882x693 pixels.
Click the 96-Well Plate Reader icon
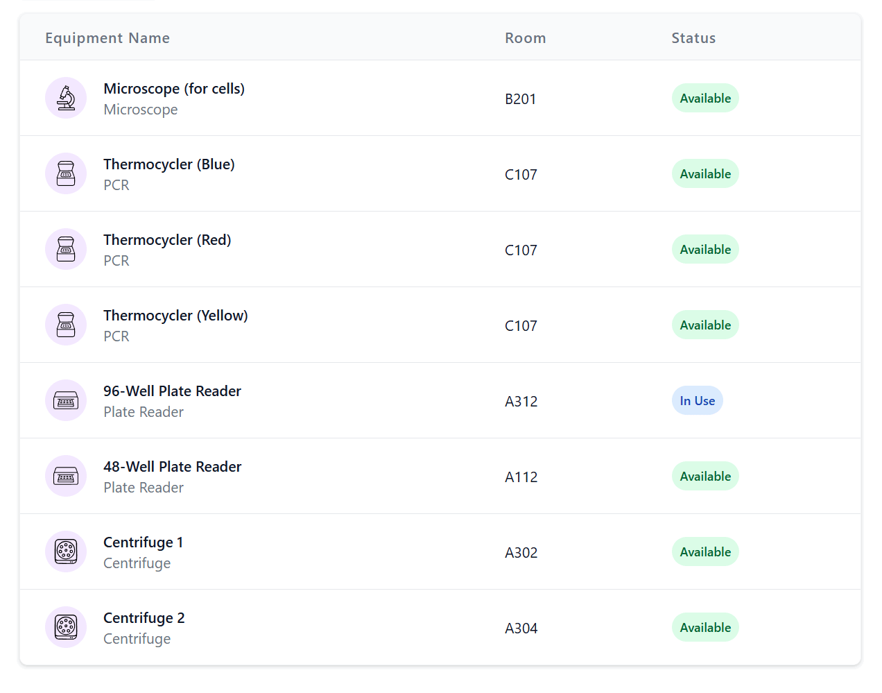66,400
